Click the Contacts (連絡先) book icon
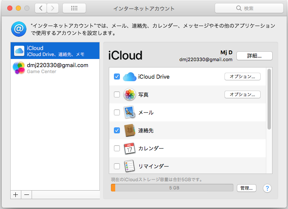Image resolution: width=288 pixels, height=209 pixels. [x=129, y=130]
